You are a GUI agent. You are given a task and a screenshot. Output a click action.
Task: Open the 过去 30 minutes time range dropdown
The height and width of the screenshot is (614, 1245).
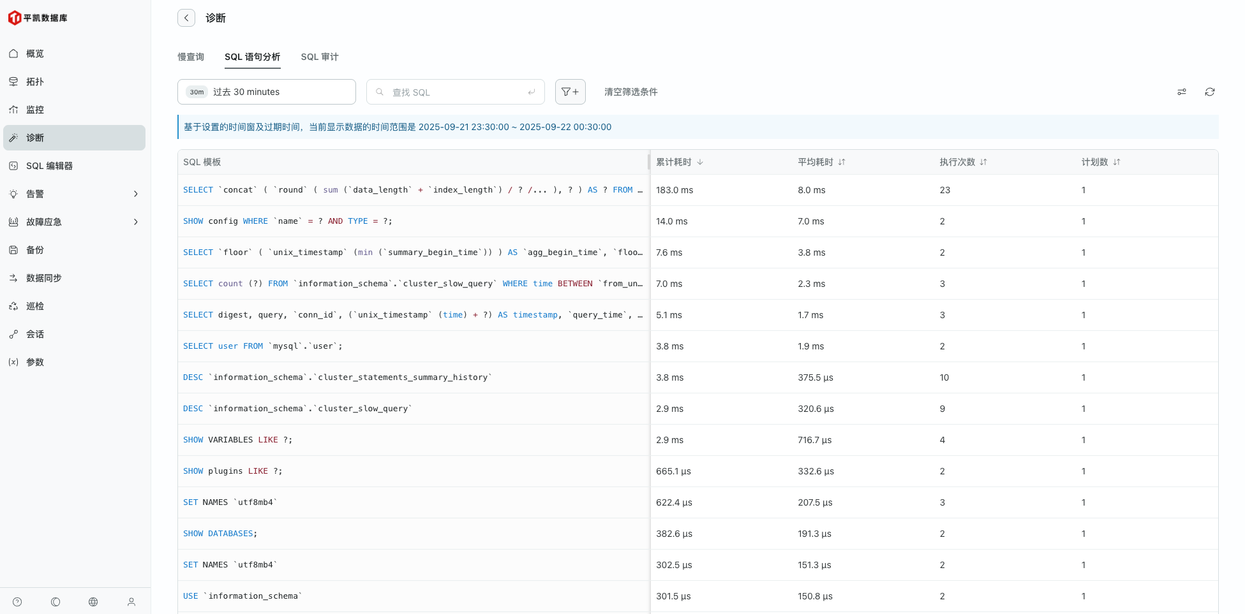pos(266,92)
